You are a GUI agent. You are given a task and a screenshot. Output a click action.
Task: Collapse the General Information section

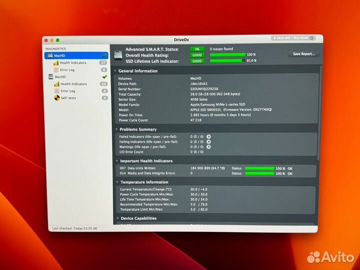point(115,71)
